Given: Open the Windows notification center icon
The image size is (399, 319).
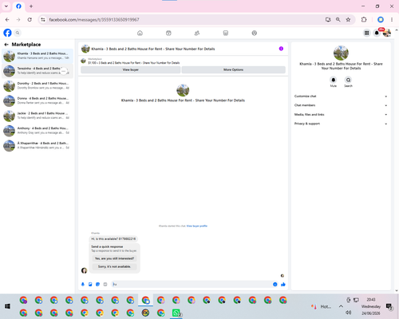Looking at the screenshot, I should click(389, 306).
